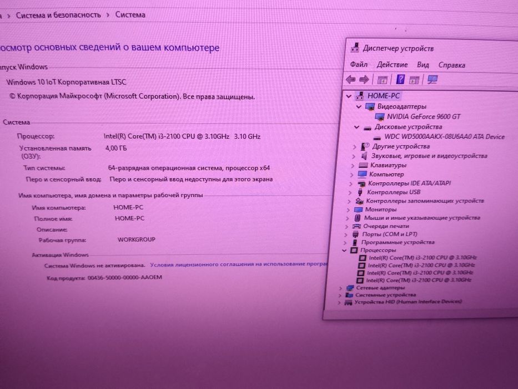Expand the Другие устройства branch
The width and height of the screenshot is (518, 389).
coord(354,147)
